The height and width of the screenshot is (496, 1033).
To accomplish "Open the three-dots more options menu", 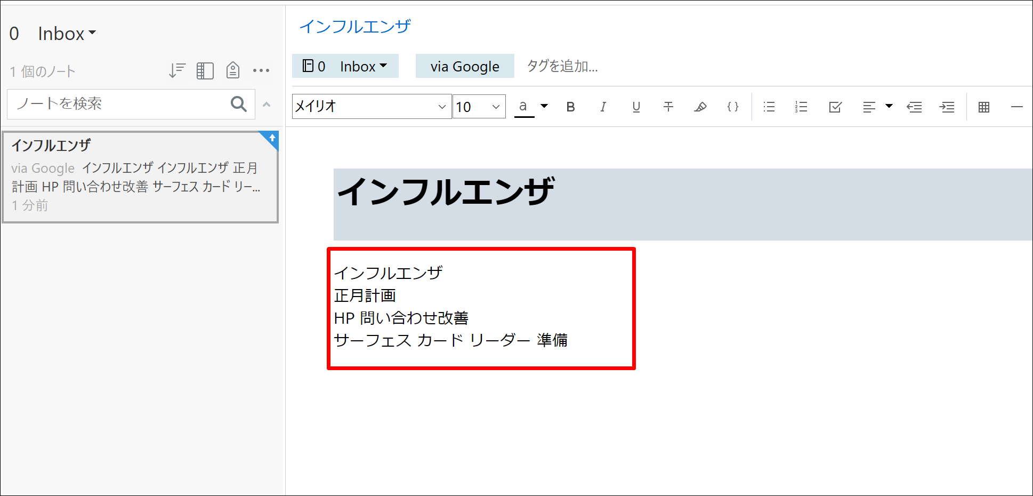I will 261,70.
